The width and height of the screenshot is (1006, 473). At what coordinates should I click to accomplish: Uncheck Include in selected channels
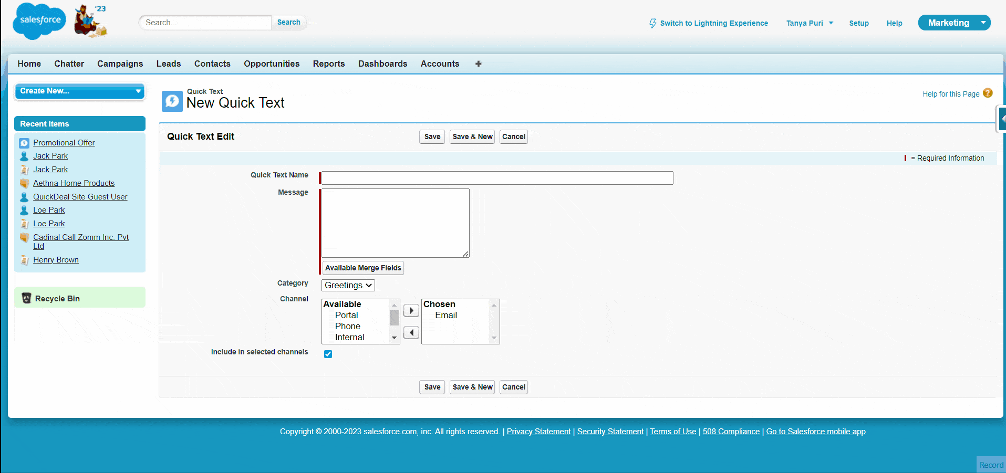(328, 354)
